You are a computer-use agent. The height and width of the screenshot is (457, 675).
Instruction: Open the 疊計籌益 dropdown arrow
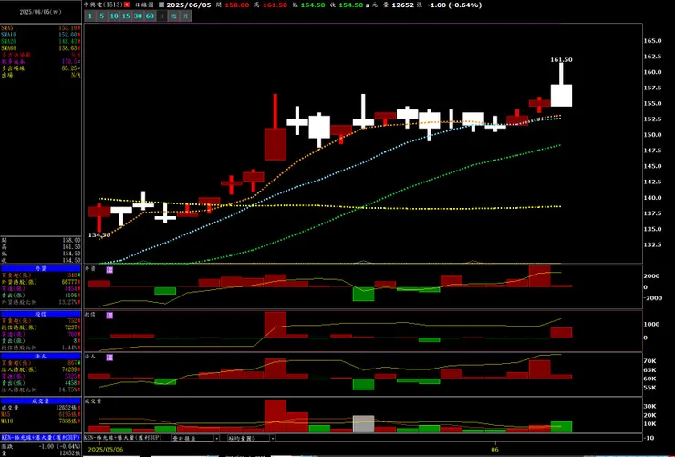coord(216,439)
